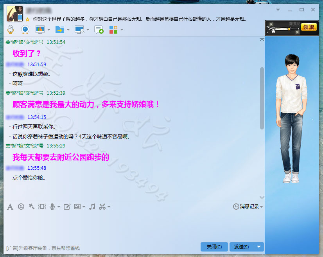Click the create discussion group icon
323x257 pixels.
click(x=99, y=29)
